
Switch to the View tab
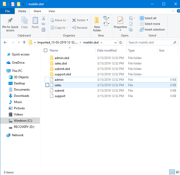[x=52, y=11]
